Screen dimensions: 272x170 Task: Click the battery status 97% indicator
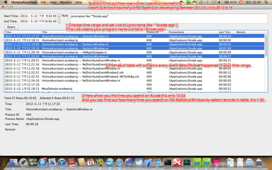[231, 2]
